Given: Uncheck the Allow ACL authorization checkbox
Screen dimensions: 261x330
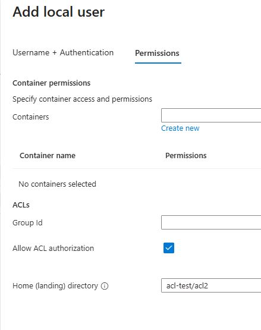Looking at the screenshot, I should point(169,248).
